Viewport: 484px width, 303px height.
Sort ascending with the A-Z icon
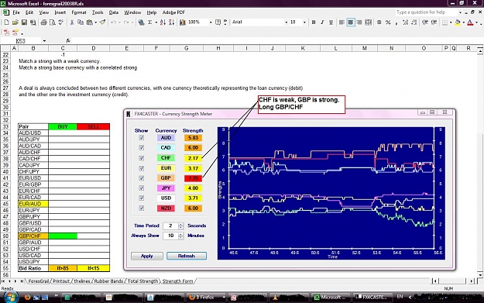click(x=163, y=22)
